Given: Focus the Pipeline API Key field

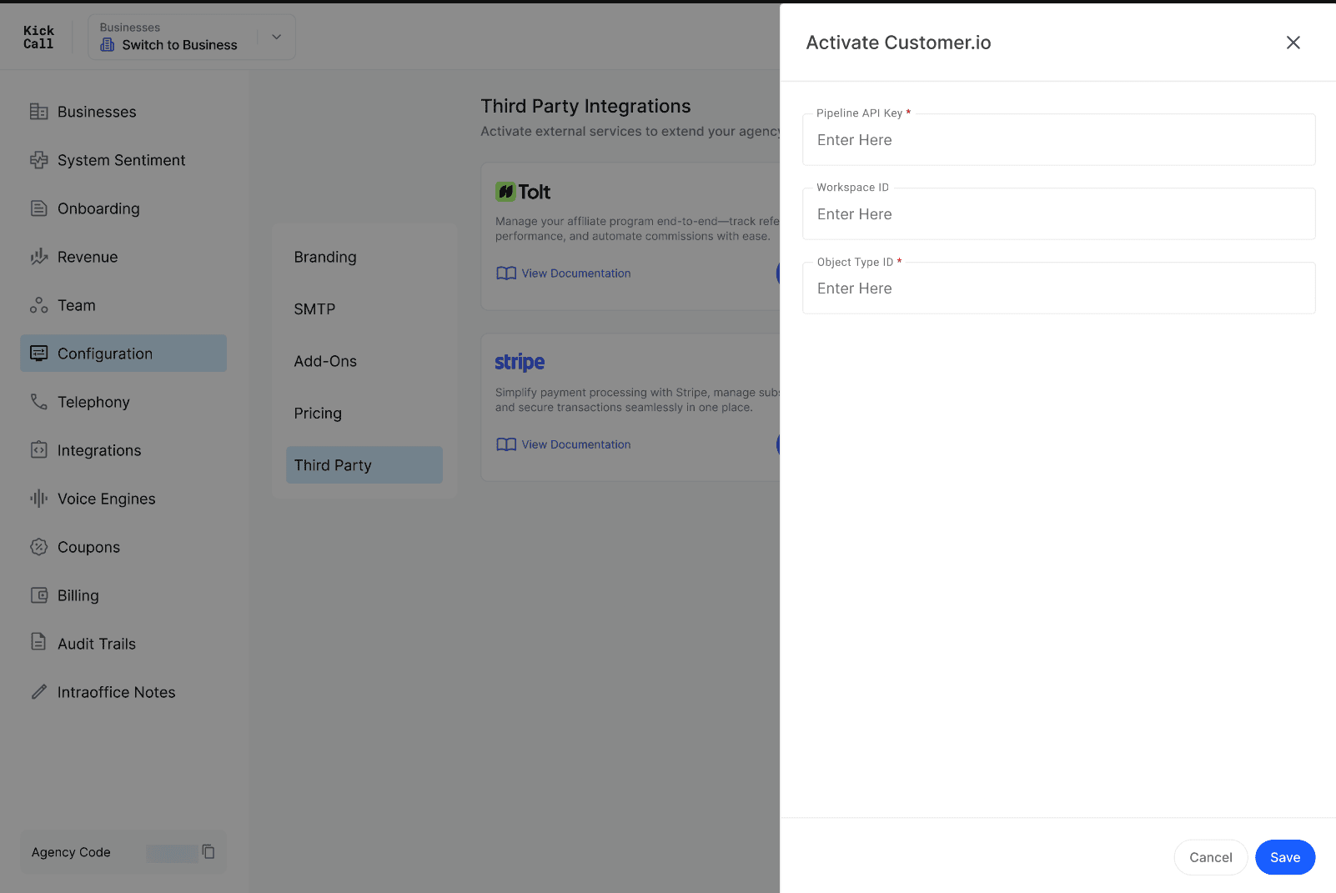Looking at the screenshot, I should [x=1059, y=140].
